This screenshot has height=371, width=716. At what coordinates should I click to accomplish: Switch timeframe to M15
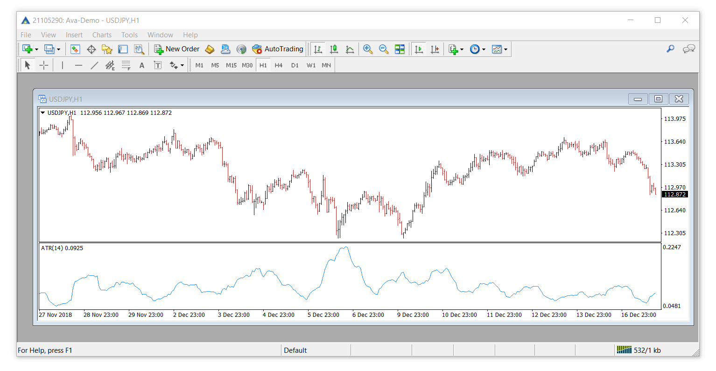point(231,65)
